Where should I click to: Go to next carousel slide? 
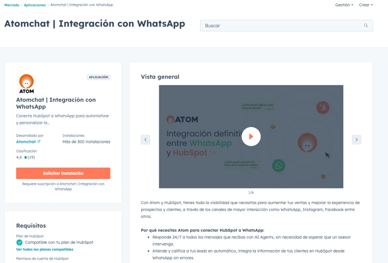[x=356, y=140]
